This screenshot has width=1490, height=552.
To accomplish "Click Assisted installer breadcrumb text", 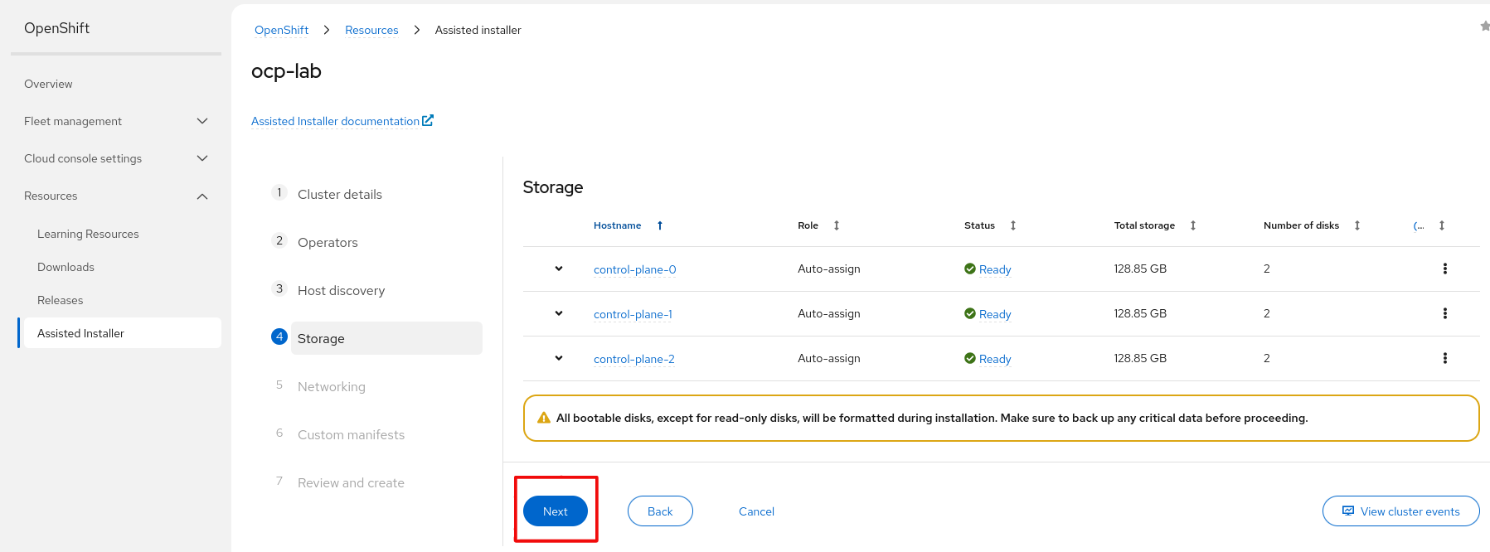I will click(478, 30).
